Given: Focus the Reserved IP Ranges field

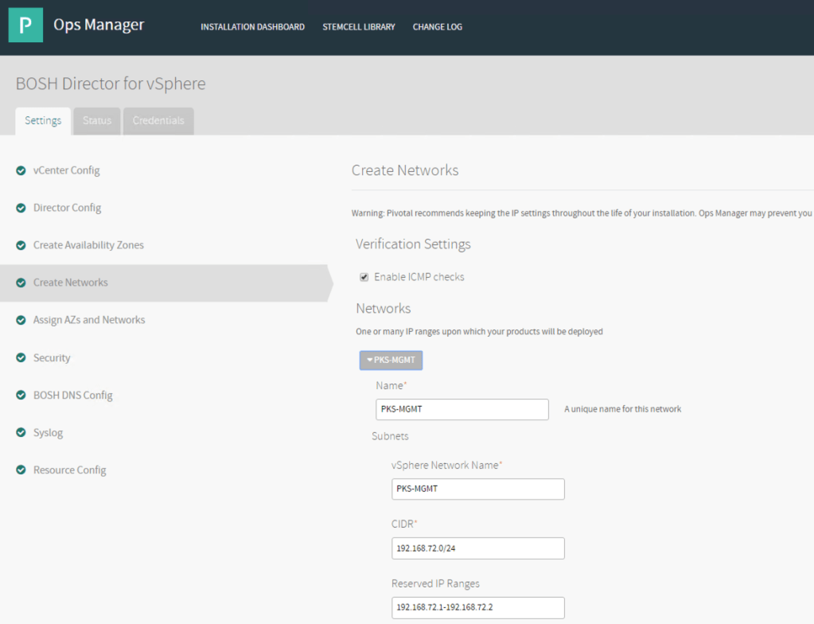Looking at the screenshot, I should 477,608.
